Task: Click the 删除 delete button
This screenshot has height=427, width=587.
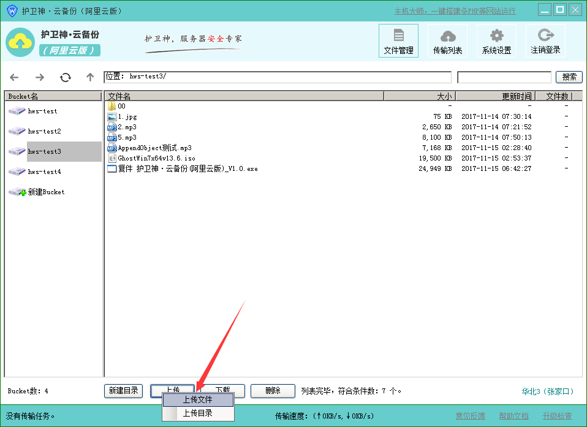Action: coord(273,391)
